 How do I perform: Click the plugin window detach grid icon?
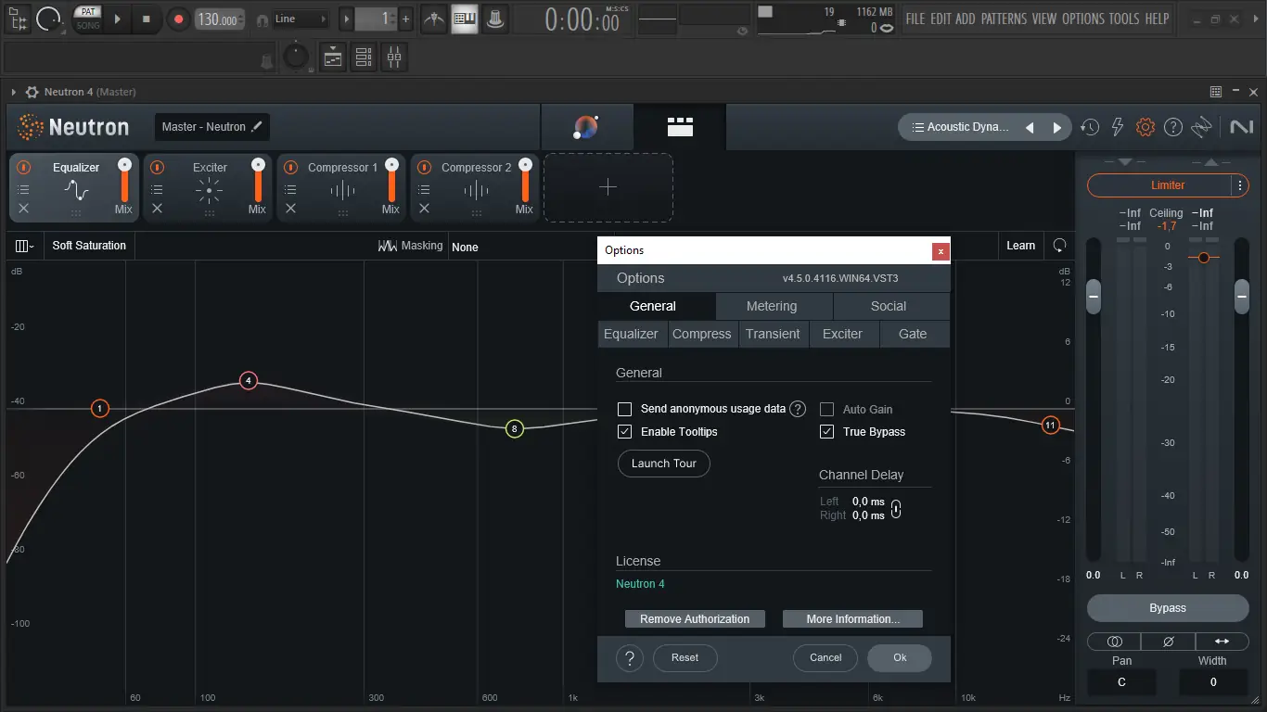pyautogui.click(x=1216, y=92)
